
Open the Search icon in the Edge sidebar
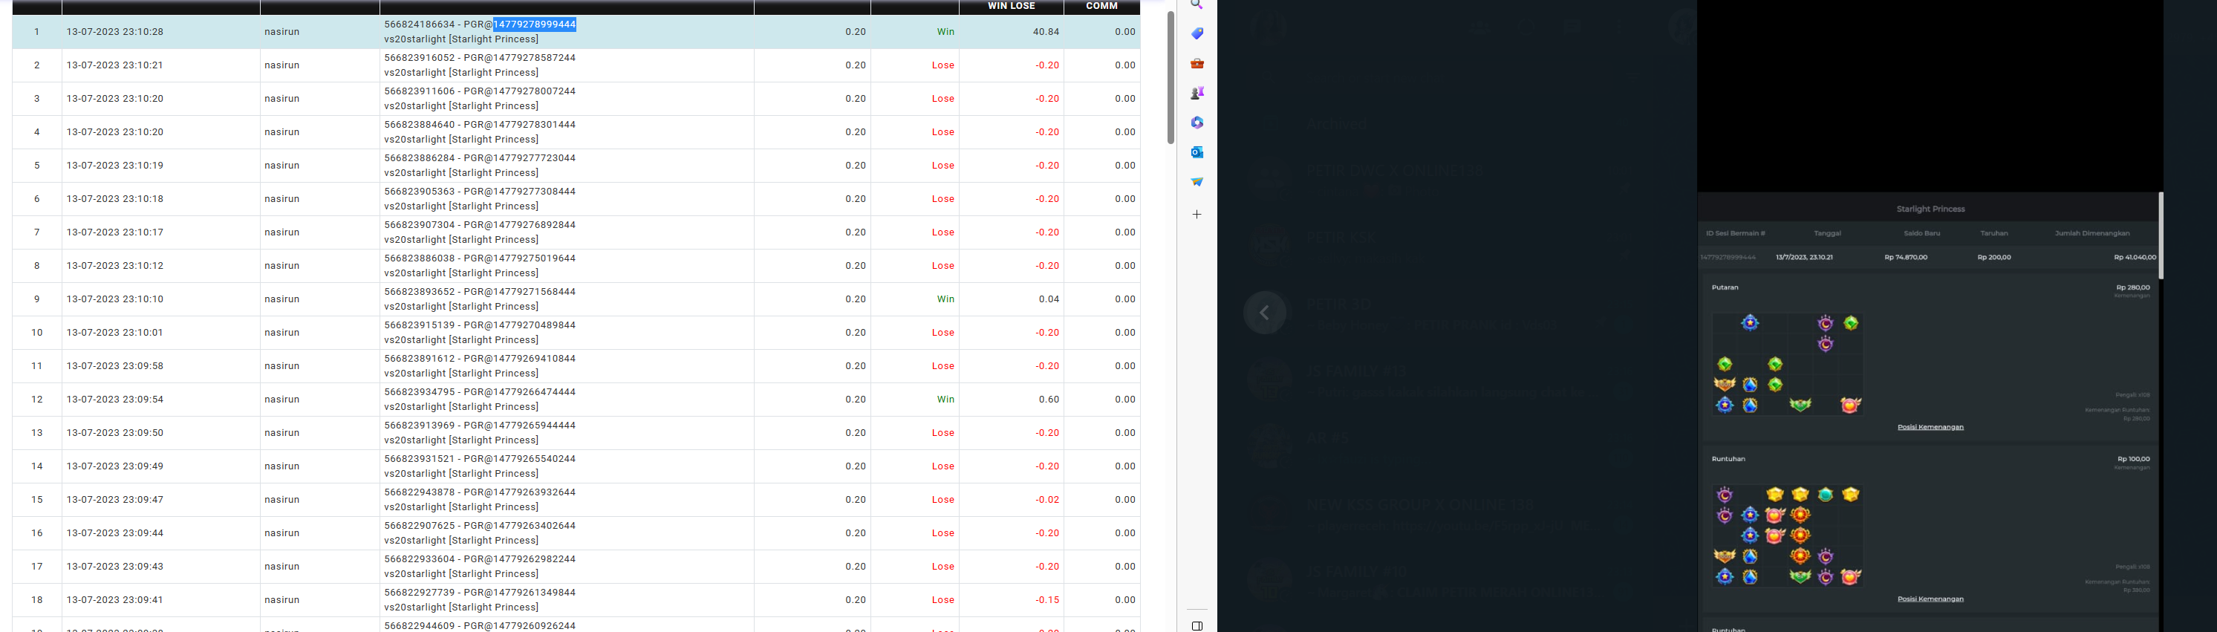coord(1197,4)
